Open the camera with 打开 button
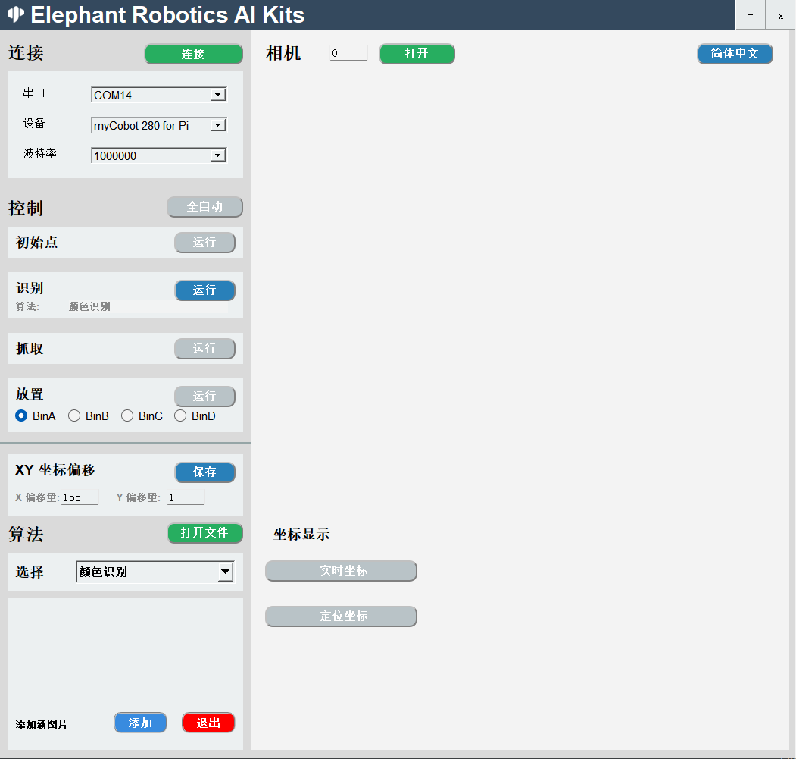 click(417, 54)
